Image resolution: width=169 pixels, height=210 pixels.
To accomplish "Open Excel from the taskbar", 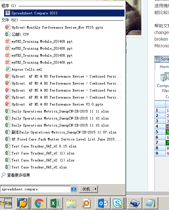I will 55,203.
